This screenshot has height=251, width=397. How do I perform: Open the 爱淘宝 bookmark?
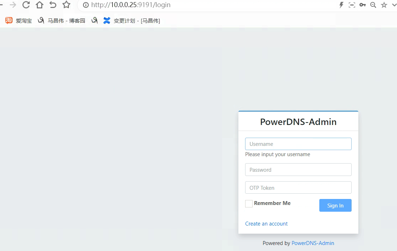click(18, 21)
